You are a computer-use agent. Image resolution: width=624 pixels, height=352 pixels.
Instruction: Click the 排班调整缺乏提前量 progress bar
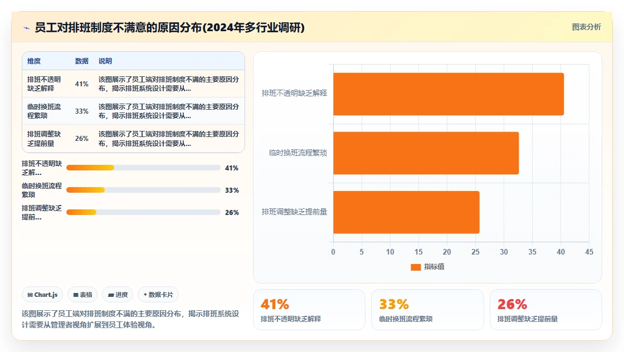(x=143, y=212)
